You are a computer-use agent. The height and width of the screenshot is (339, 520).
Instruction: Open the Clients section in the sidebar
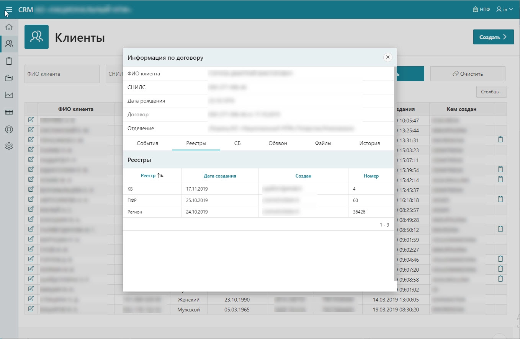pyautogui.click(x=9, y=44)
